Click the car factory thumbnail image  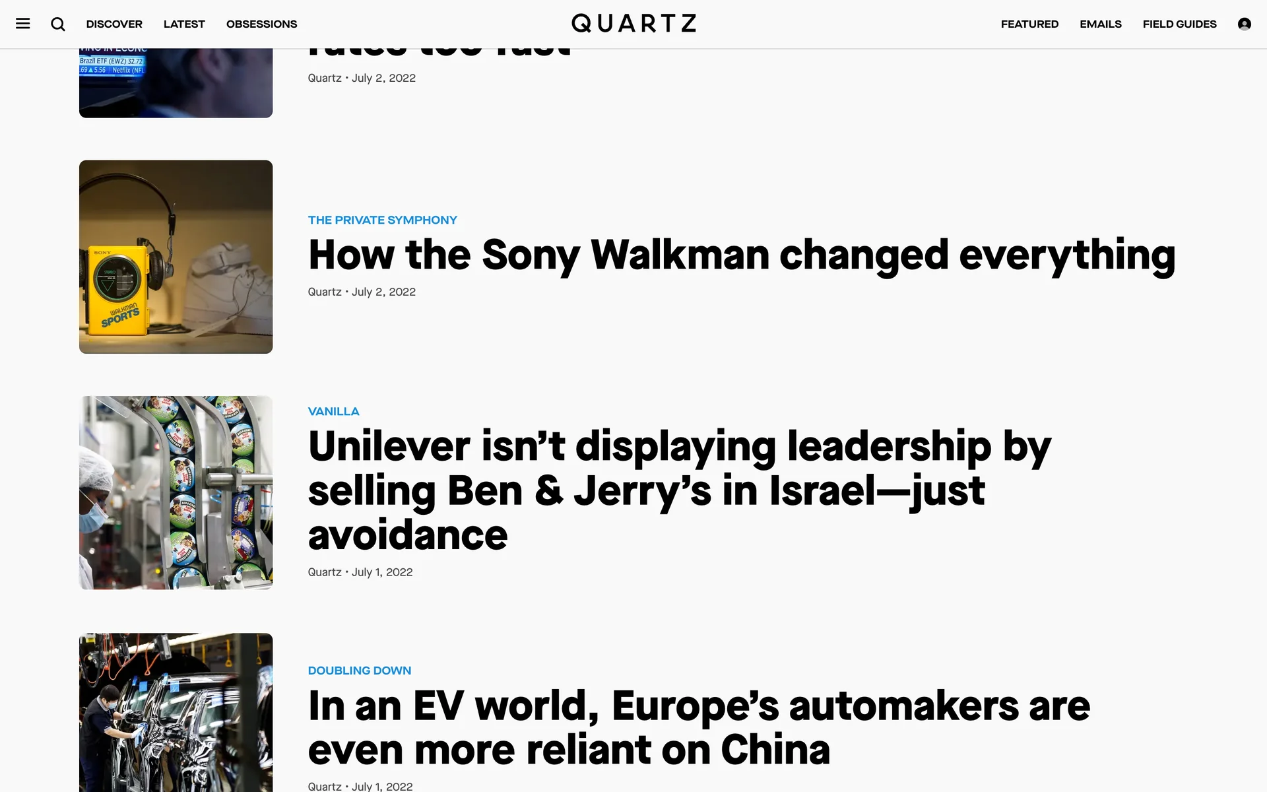[176, 713]
